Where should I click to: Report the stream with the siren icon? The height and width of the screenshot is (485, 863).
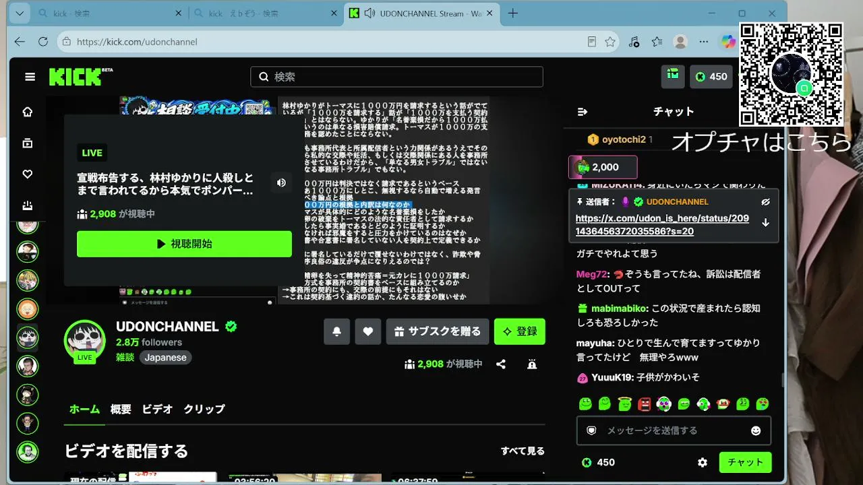pos(532,364)
